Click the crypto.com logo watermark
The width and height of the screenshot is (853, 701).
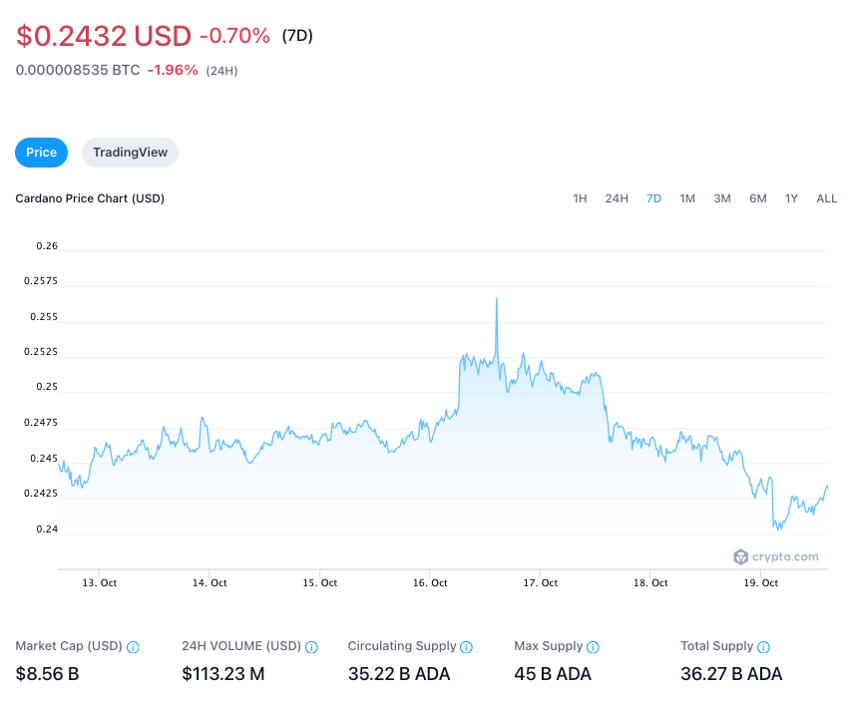776,557
